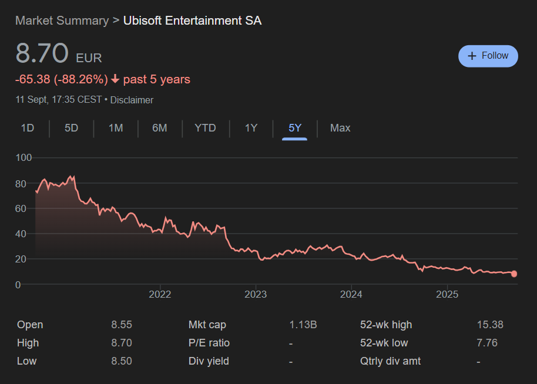Click the High value in stats table
The width and height of the screenshot is (537, 384).
coord(122,342)
